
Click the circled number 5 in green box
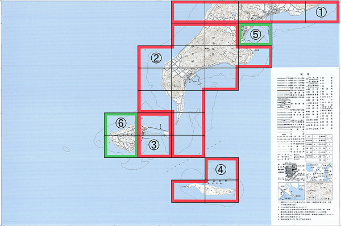click(255, 34)
